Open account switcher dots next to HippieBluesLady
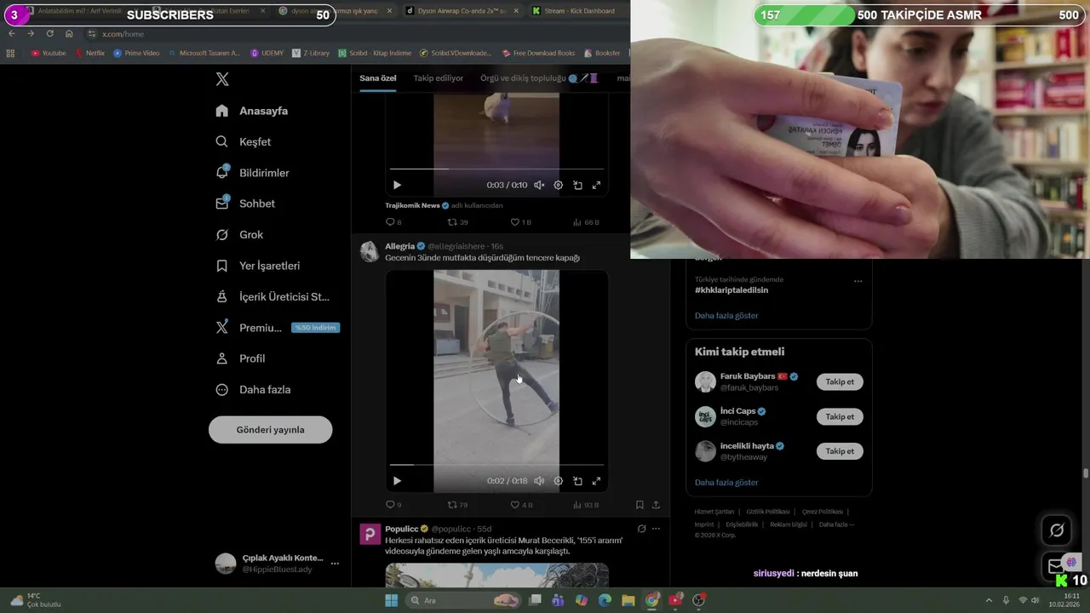 point(335,564)
